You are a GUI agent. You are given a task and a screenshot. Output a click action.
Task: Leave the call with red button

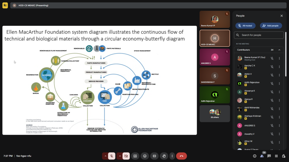(181, 156)
